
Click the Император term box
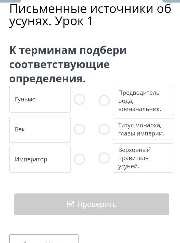40,159
